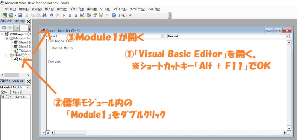
Task: Open the 書式(O) menu
Action: [x=62, y=9]
